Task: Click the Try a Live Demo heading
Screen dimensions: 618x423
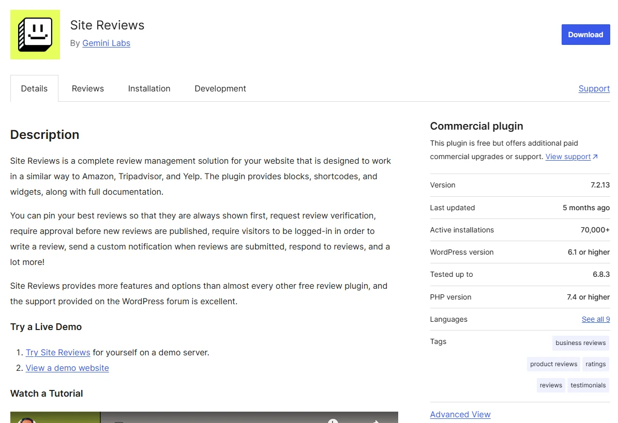Action: click(x=46, y=327)
